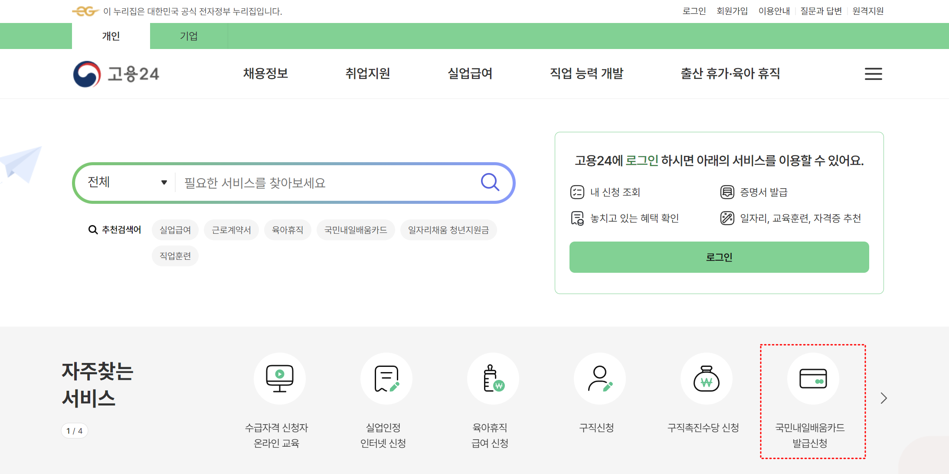Open the 채용정보 main menu
Screen dimensions: 949x474
(265, 73)
